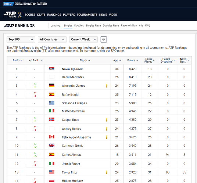Open NEWS in main navigation
Image resolution: width=197 pixels, height=183 pixels.
tap(103, 15)
